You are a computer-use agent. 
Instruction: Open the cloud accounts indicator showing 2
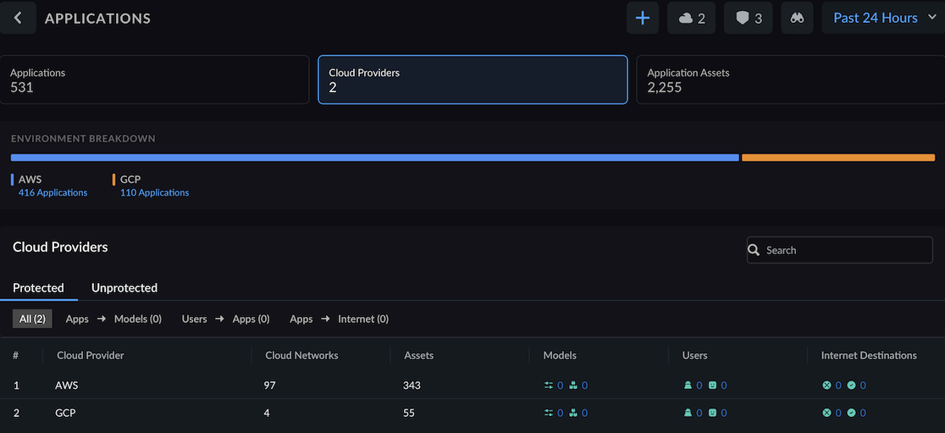pyautogui.click(x=691, y=18)
